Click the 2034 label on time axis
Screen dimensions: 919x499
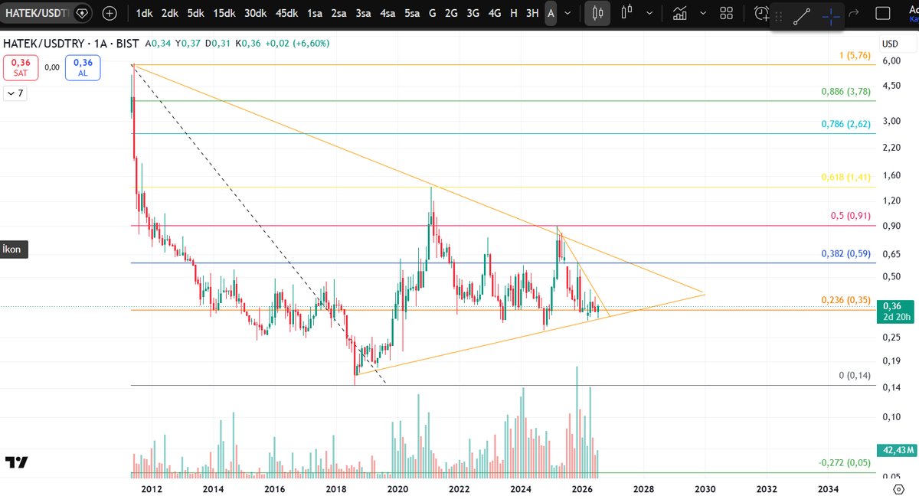point(828,488)
